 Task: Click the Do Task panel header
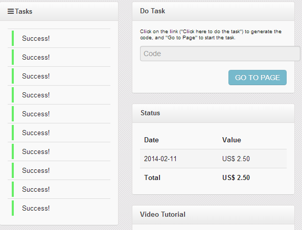[x=213, y=11]
